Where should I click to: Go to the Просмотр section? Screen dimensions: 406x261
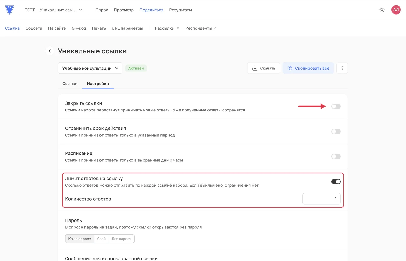[124, 10]
